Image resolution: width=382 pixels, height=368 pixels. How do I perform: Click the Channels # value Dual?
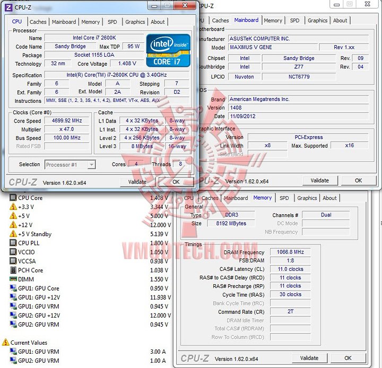pos(326,215)
